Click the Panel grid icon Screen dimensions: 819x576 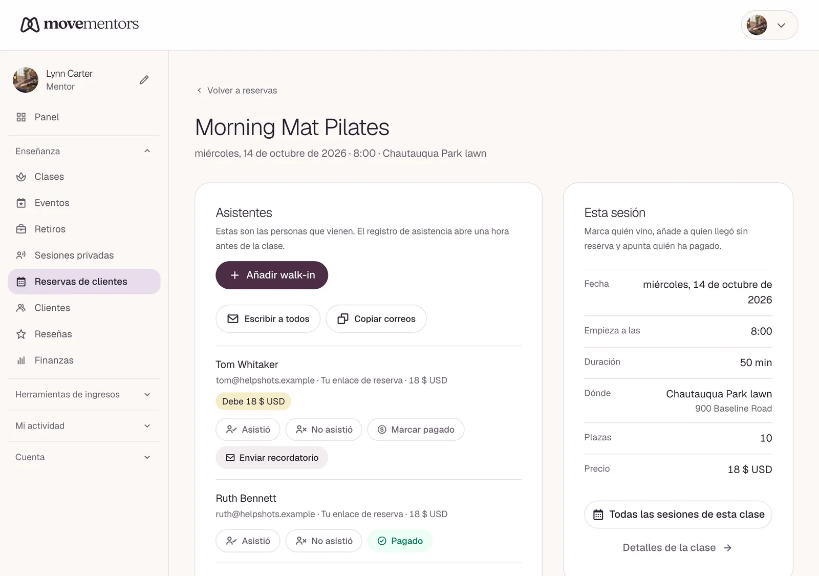[x=21, y=117]
